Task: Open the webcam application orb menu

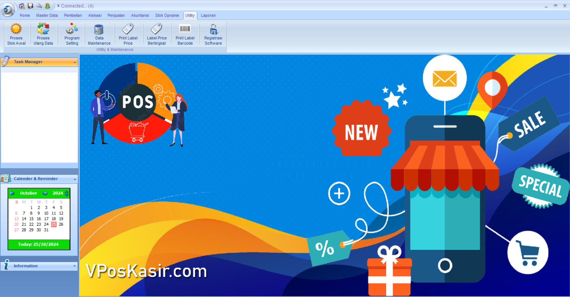Action: pos(8,10)
